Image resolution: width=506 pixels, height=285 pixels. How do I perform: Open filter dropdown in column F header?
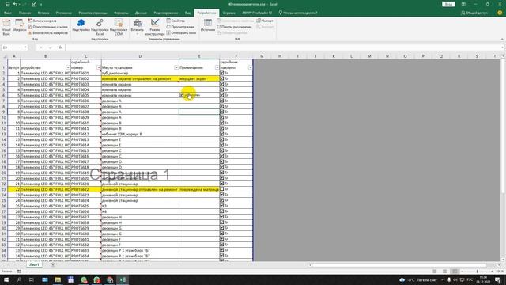pos(250,67)
